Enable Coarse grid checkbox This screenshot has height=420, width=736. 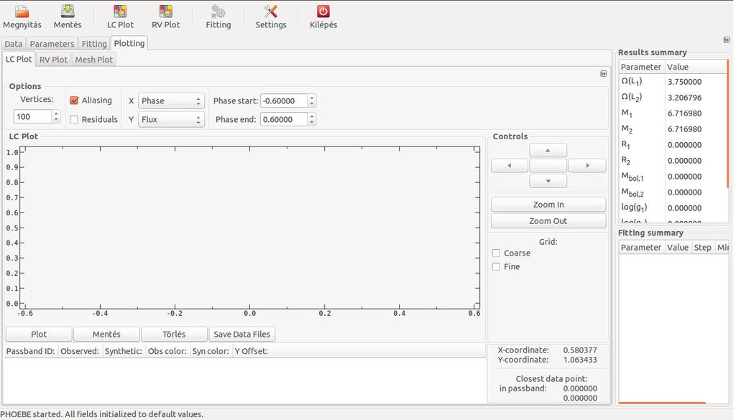point(496,253)
